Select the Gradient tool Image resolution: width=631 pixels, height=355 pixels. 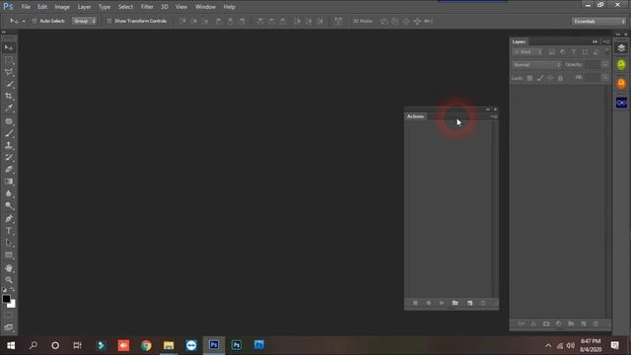tap(9, 181)
